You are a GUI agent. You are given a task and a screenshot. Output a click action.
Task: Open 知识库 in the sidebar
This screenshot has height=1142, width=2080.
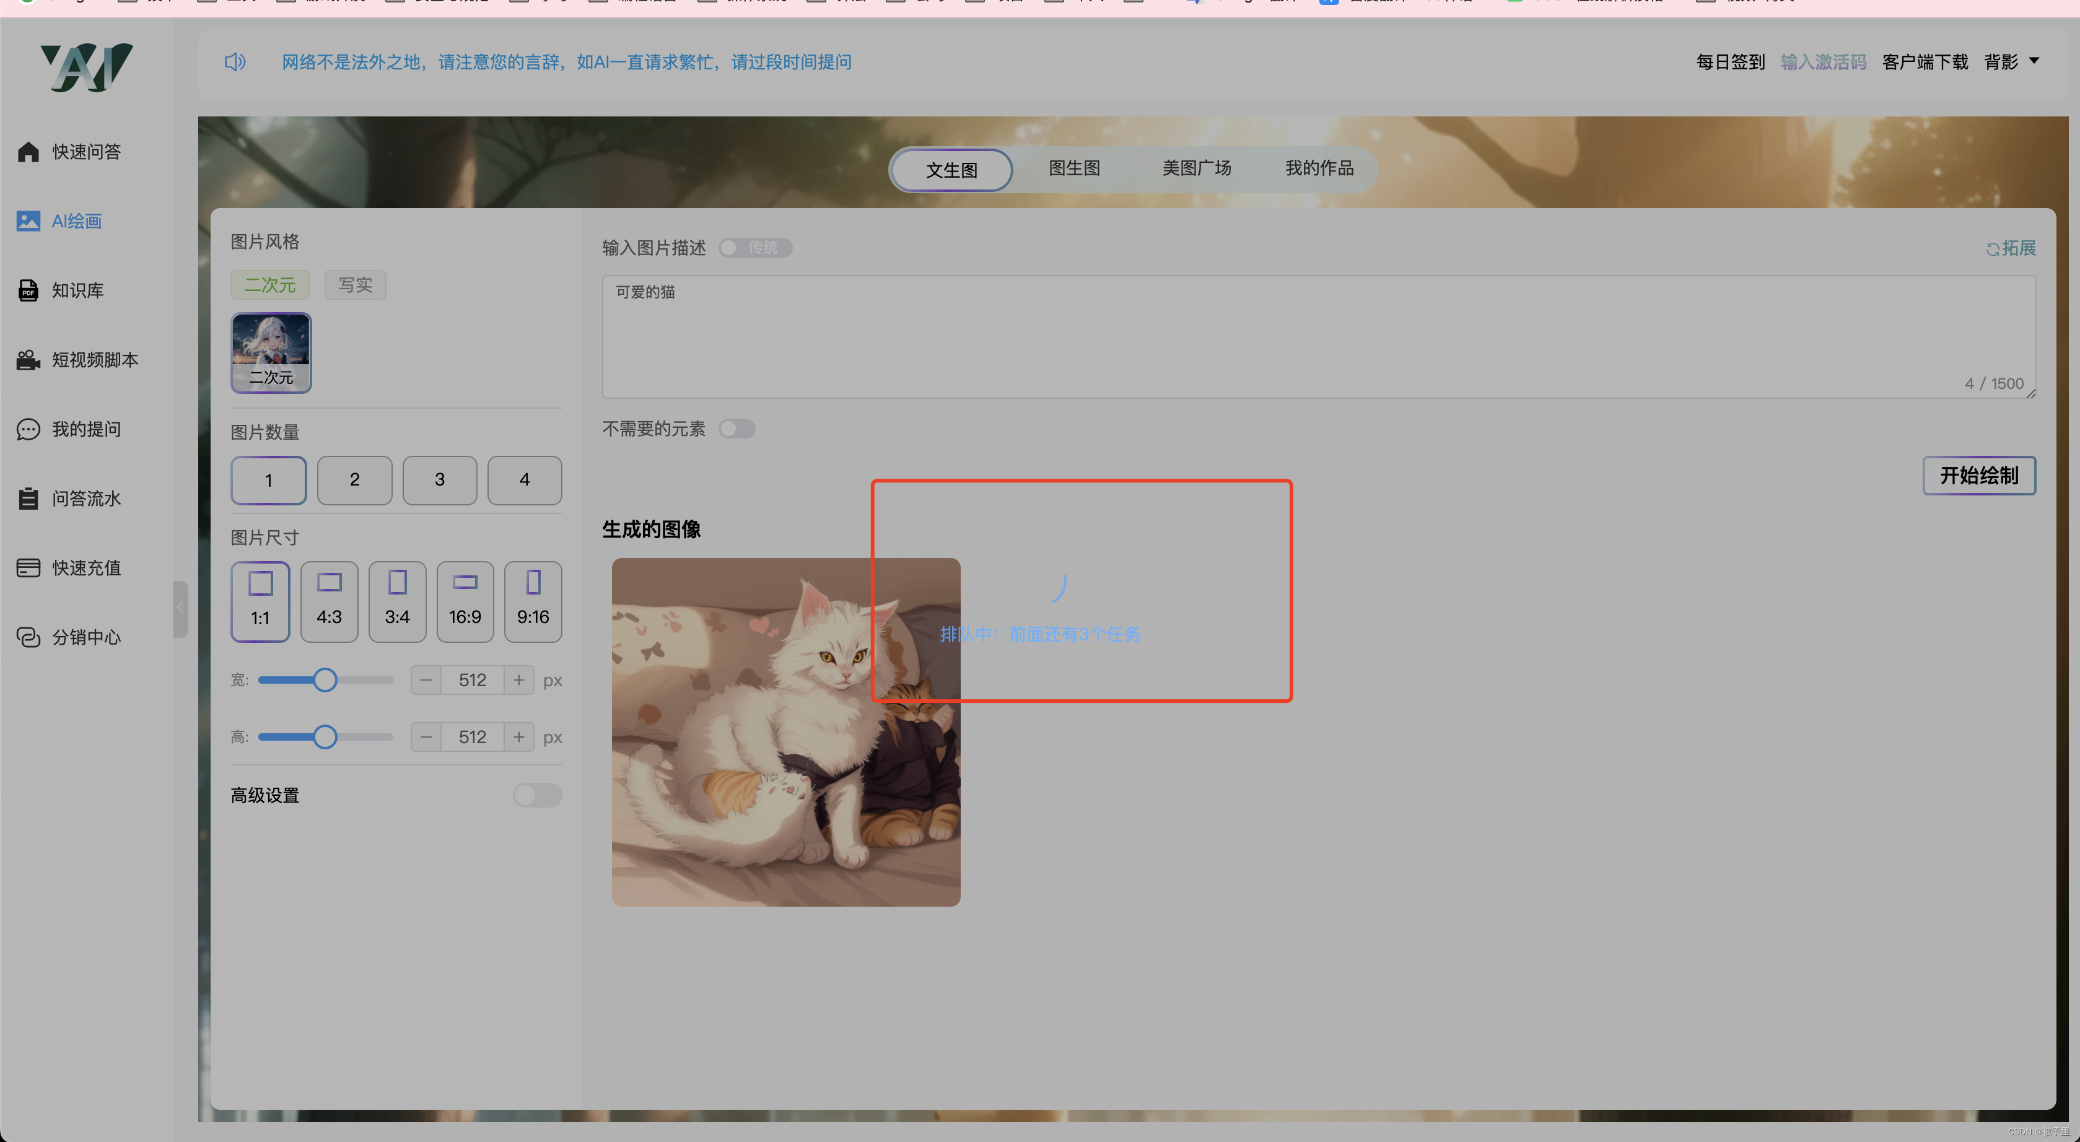tap(77, 290)
